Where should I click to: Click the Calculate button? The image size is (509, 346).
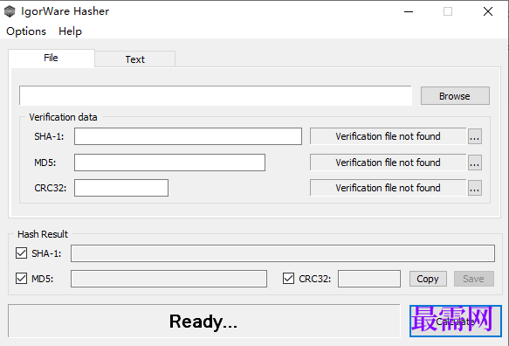pyautogui.click(x=456, y=321)
